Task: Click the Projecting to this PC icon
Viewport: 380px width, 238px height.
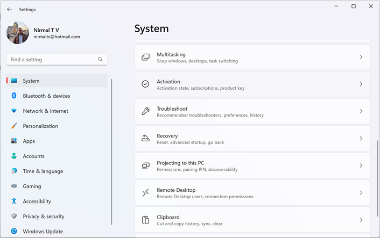Action: (145, 165)
